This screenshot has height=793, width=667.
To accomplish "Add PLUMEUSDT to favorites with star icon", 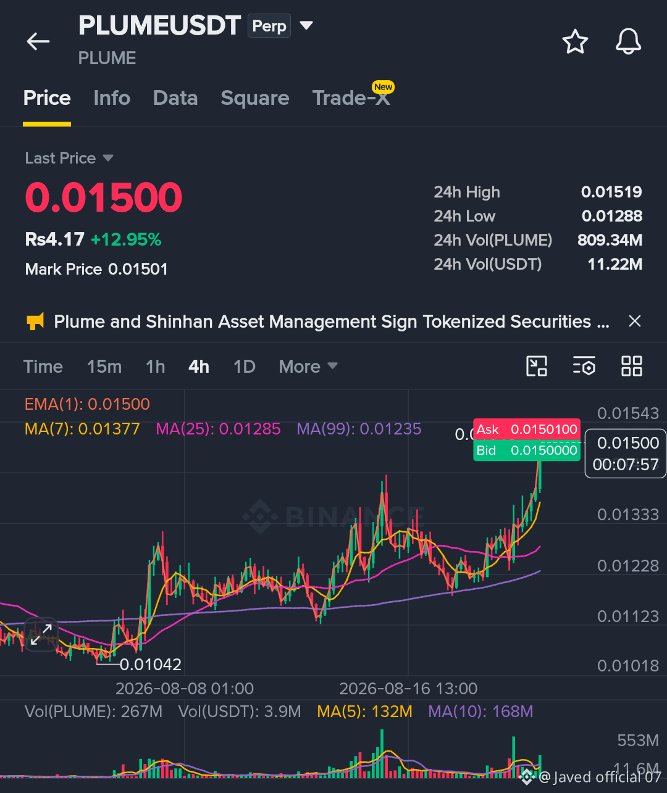I will coord(575,41).
